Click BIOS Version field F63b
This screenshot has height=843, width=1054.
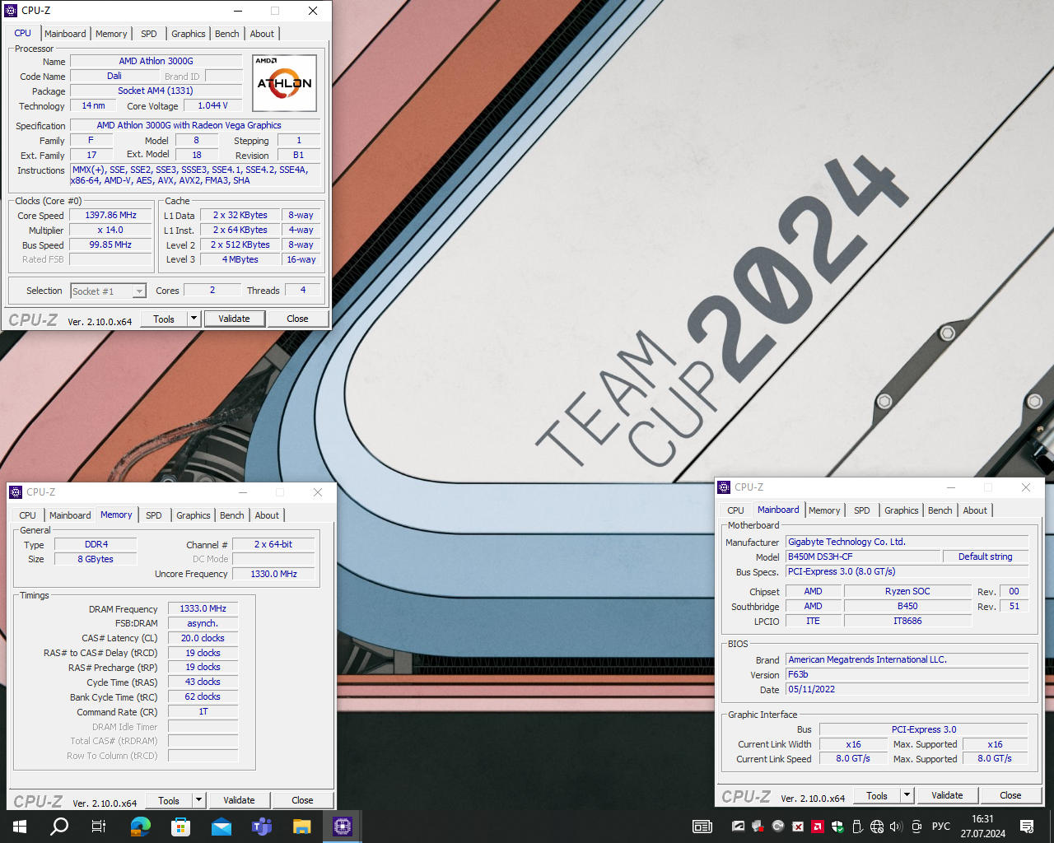point(907,674)
